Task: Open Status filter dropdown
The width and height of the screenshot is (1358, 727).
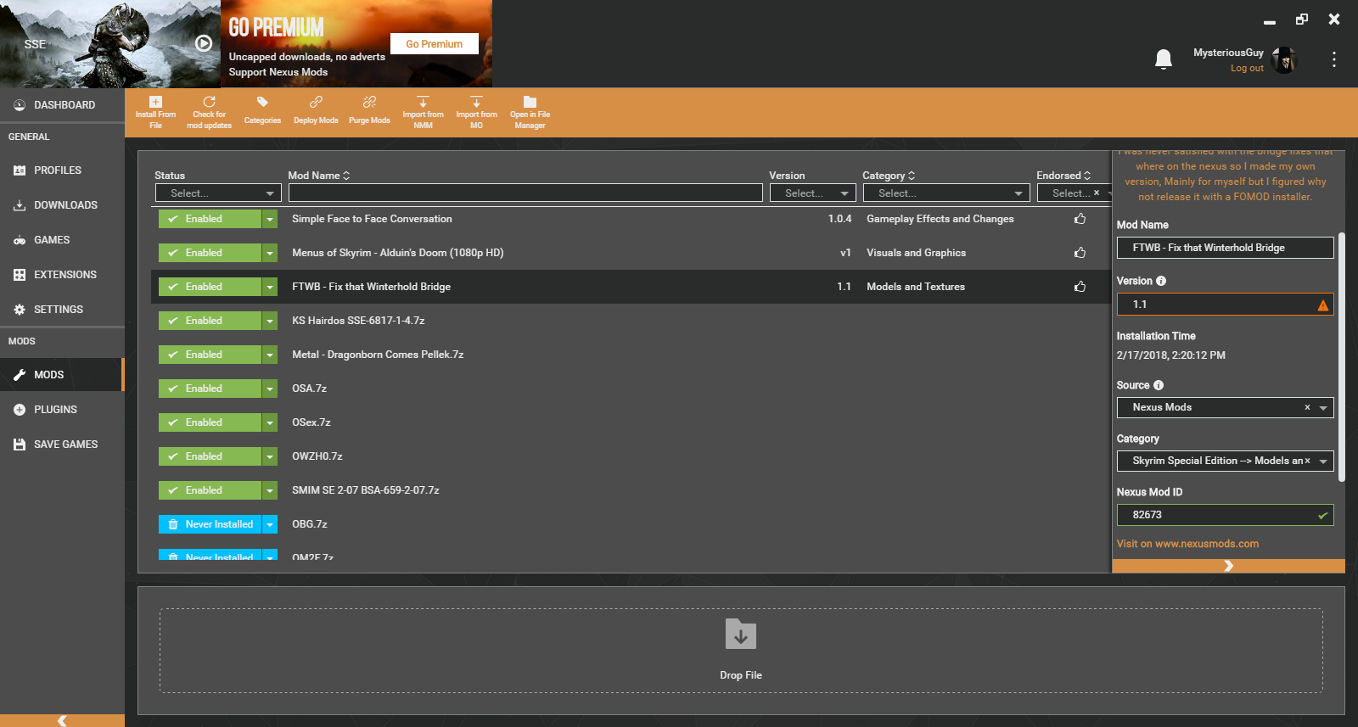Action: tap(218, 193)
